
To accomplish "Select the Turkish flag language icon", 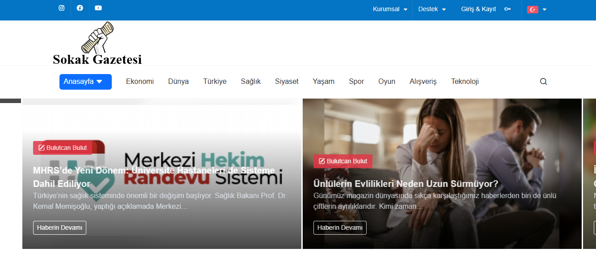I will pos(532,8).
